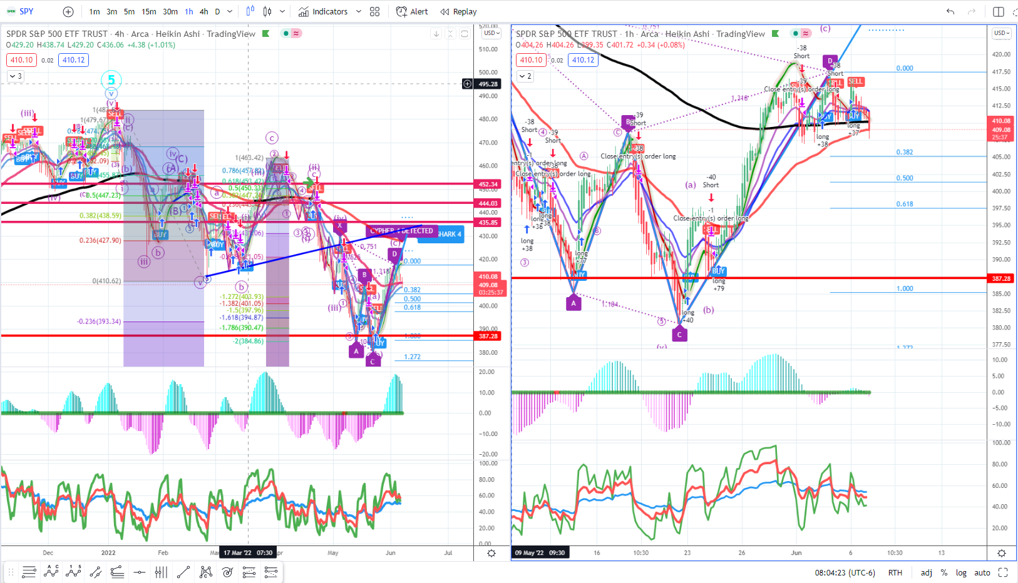Image resolution: width=1018 pixels, height=583 pixels.
Task: Select the ABC wave pattern tool
Action: (51, 572)
